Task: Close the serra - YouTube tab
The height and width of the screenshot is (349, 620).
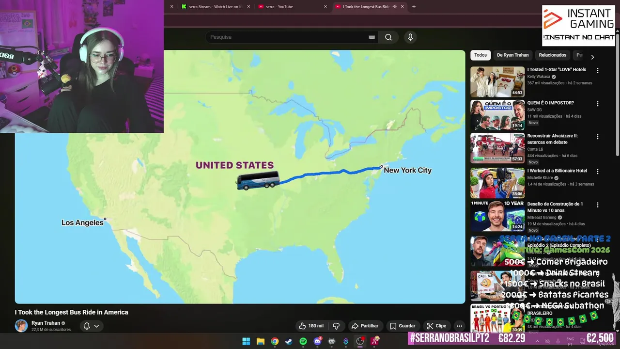Action: (x=326, y=7)
